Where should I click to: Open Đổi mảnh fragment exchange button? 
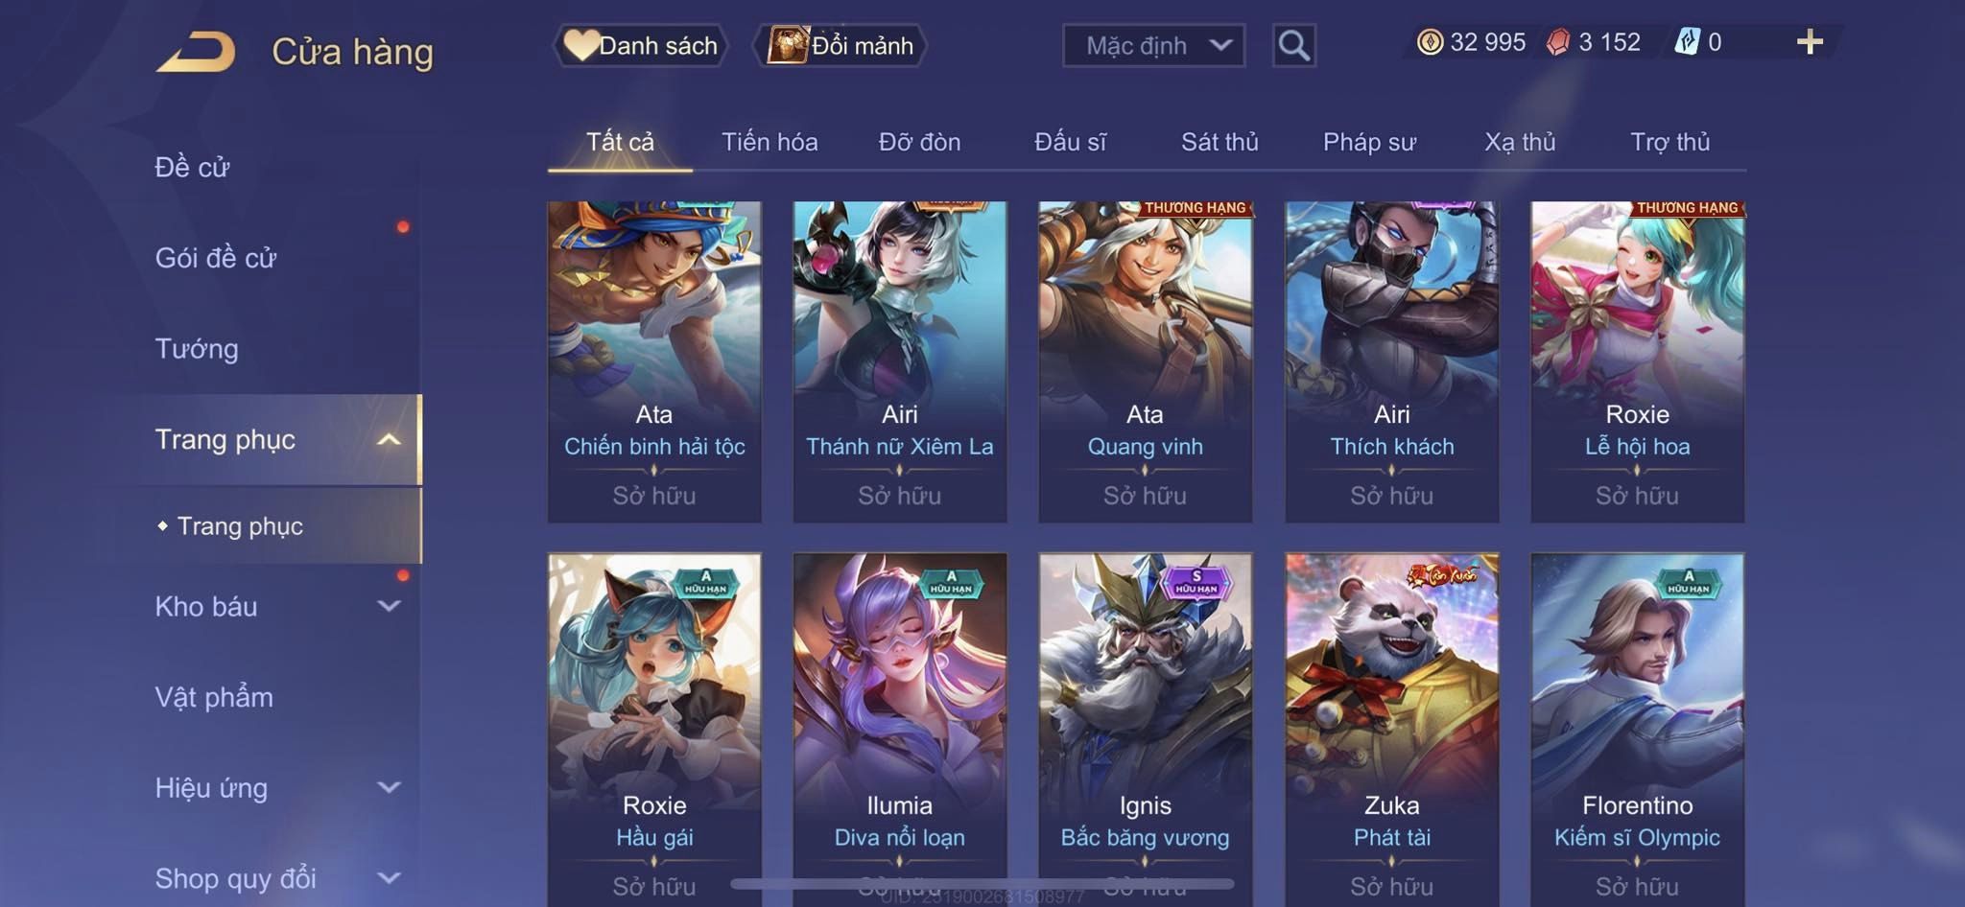(840, 45)
